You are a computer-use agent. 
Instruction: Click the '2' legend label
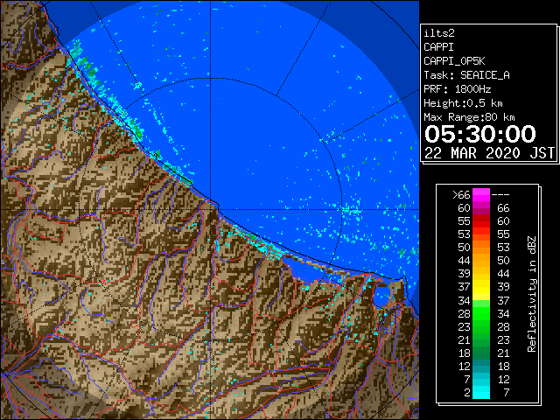[467, 393]
